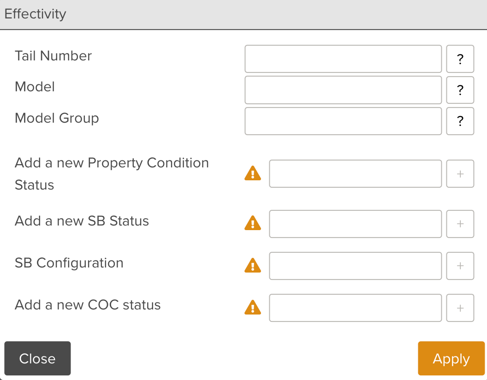This screenshot has width=487, height=380.
Task: Apply the effectivity settings
Action: pyautogui.click(x=451, y=358)
